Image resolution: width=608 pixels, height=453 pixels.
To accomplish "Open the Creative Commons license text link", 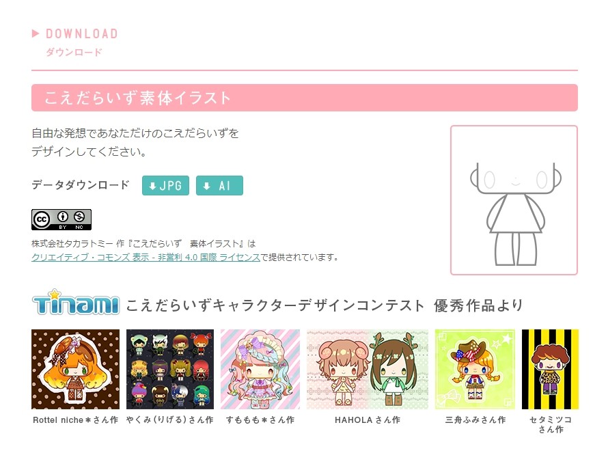I will coord(146,257).
